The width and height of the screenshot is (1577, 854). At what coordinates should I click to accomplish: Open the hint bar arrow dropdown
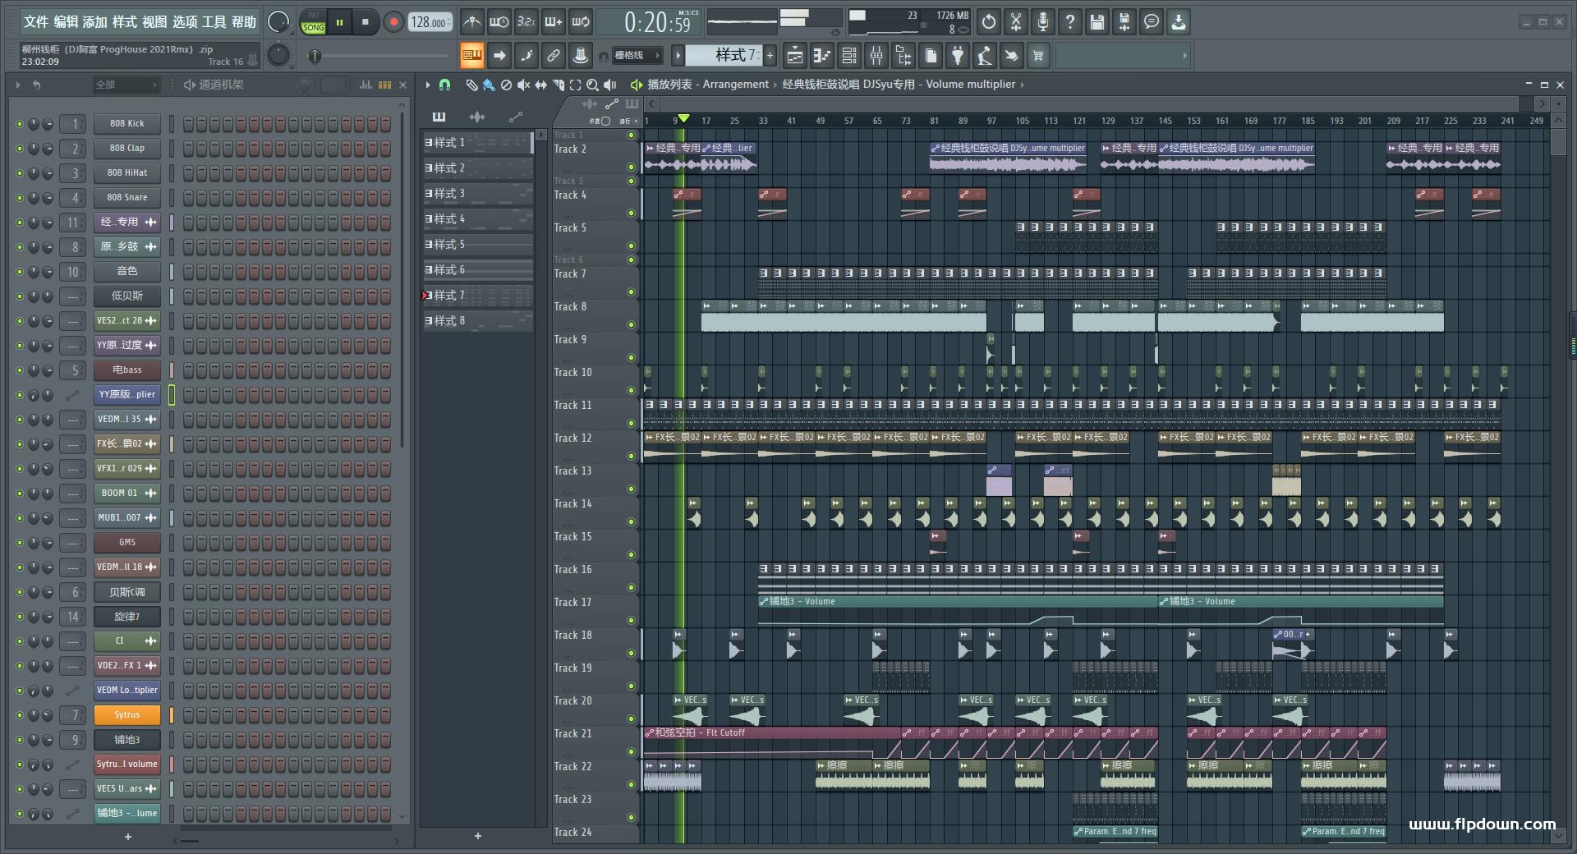point(1184,56)
